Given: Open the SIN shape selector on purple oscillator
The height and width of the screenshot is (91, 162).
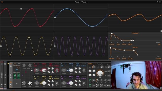Looking at the screenshot, I should 62,79.
